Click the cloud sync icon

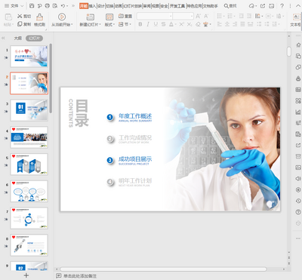[x=252, y=6]
